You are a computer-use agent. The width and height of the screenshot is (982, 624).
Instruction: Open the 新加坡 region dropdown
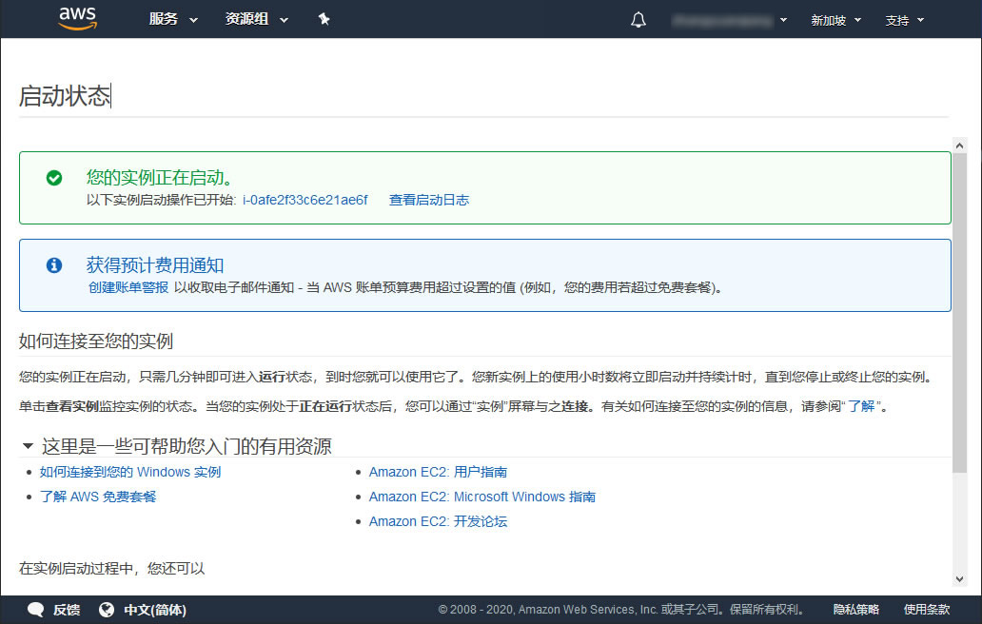click(x=836, y=20)
